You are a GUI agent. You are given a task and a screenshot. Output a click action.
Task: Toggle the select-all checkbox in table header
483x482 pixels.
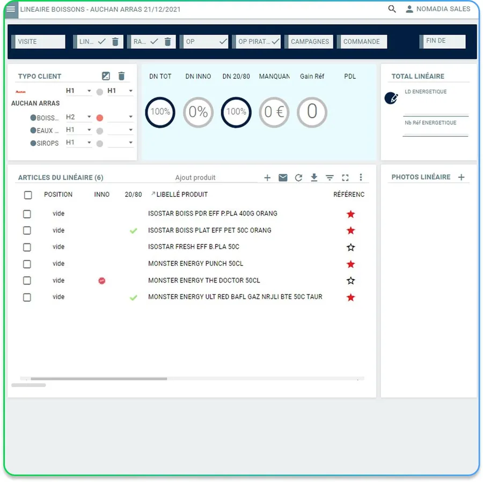28,195
